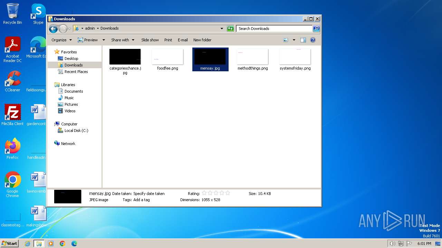Click the Downloads breadcrumb in address bar

[x=109, y=28]
